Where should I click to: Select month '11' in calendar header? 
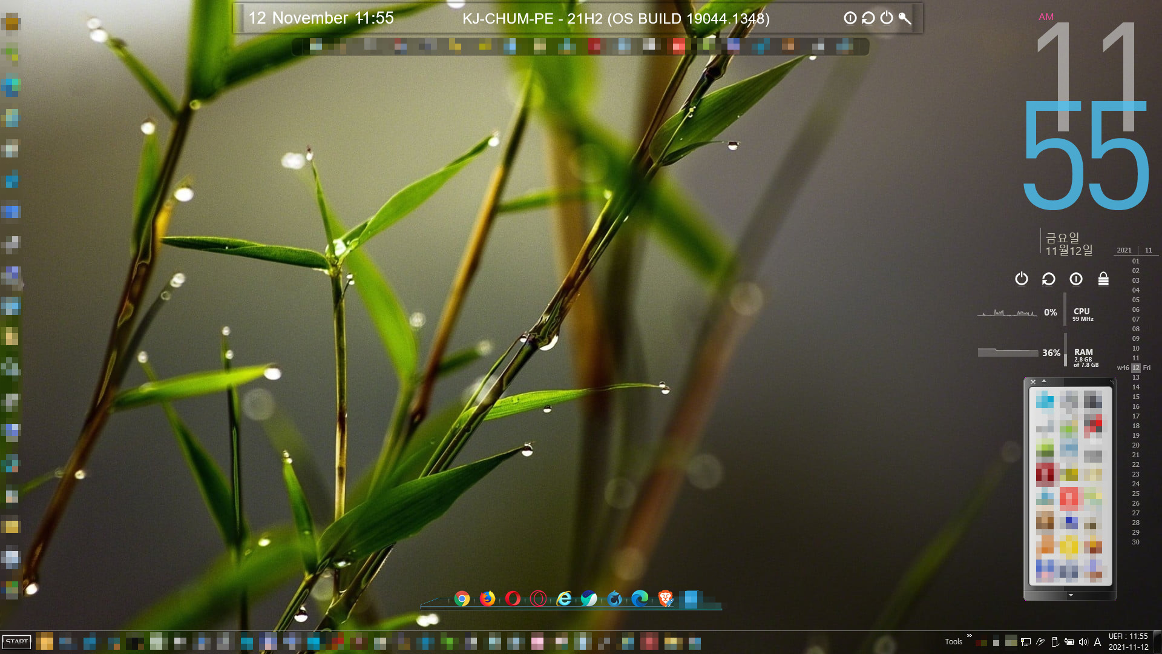(1148, 250)
